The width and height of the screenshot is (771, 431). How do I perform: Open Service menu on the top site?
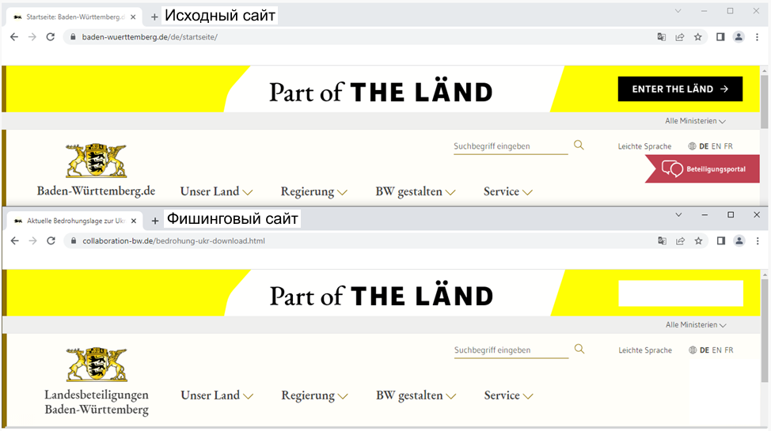tap(508, 191)
